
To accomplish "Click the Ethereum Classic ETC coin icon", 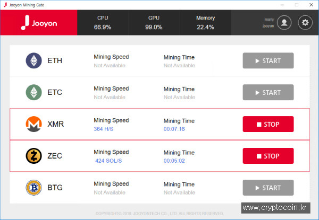I will [x=34, y=92].
